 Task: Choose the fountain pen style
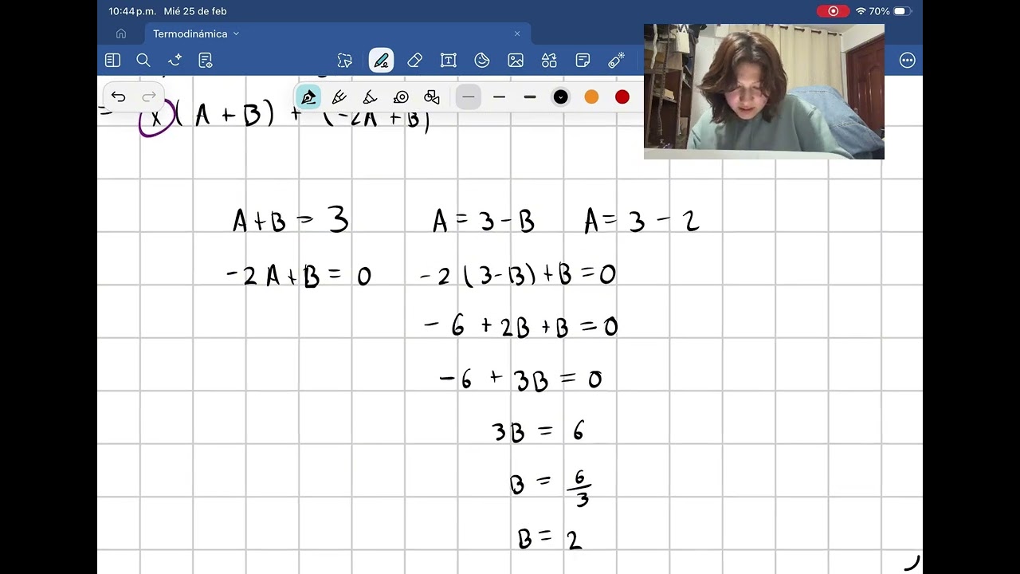(308, 97)
